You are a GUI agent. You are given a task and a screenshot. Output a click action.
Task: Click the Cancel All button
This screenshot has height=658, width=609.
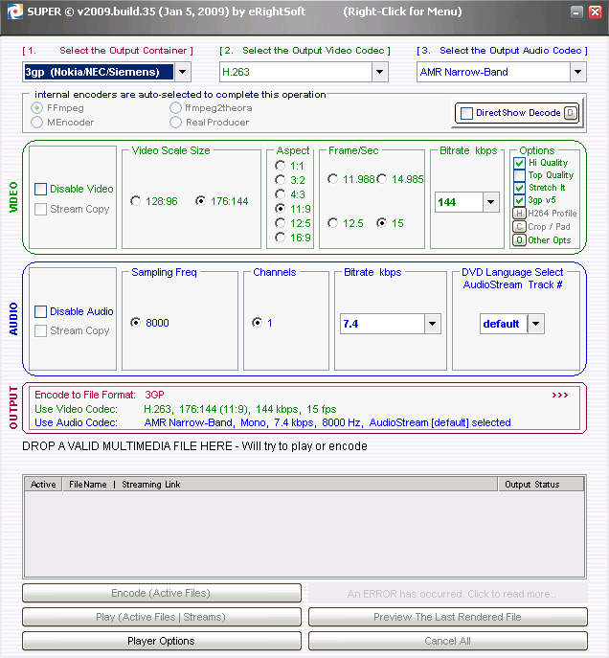click(x=447, y=641)
